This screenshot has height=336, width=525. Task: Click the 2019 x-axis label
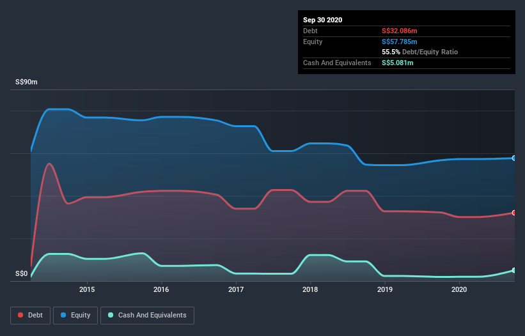385,289
